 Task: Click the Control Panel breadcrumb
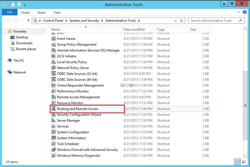[x=53, y=21]
